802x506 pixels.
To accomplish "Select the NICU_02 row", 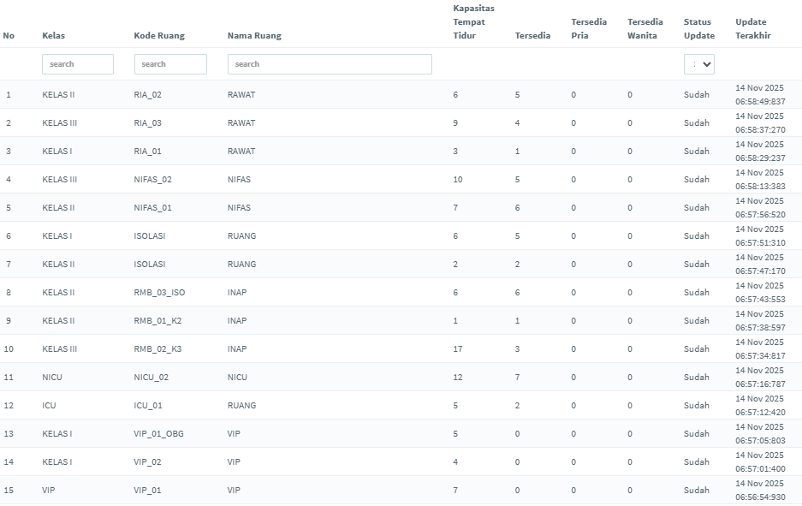I will pyautogui.click(x=151, y=378).
